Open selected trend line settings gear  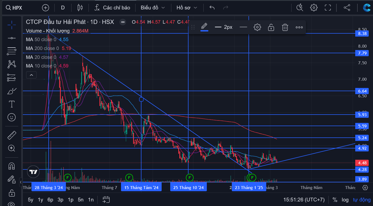coord(257,27)
